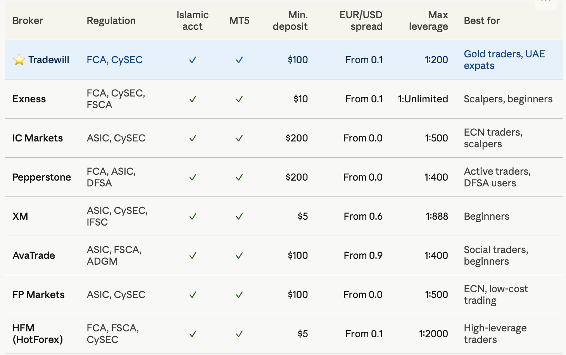Screen dimensions: 566x355
Task: Click Exness Islamic account checkmark
Action: pos(193,99)
